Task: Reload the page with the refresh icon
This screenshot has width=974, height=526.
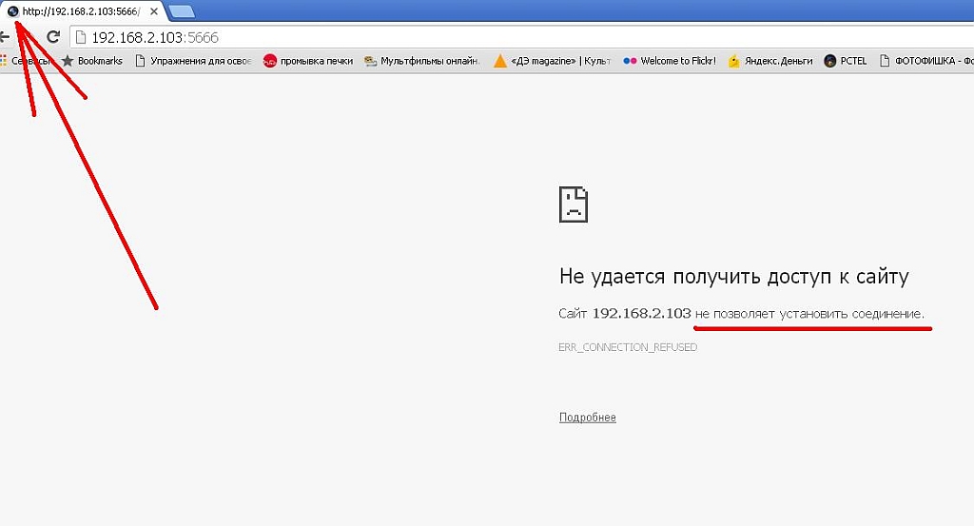Action: click(x=53, y=37)
